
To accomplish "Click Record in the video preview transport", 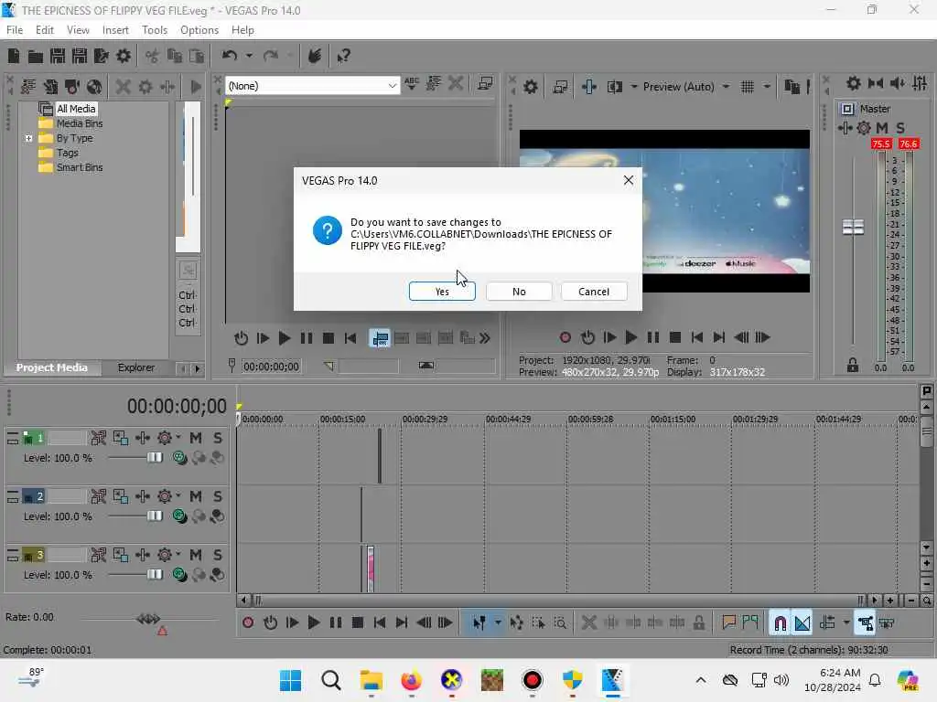I will pyautogui.click(x=565, y=338).
